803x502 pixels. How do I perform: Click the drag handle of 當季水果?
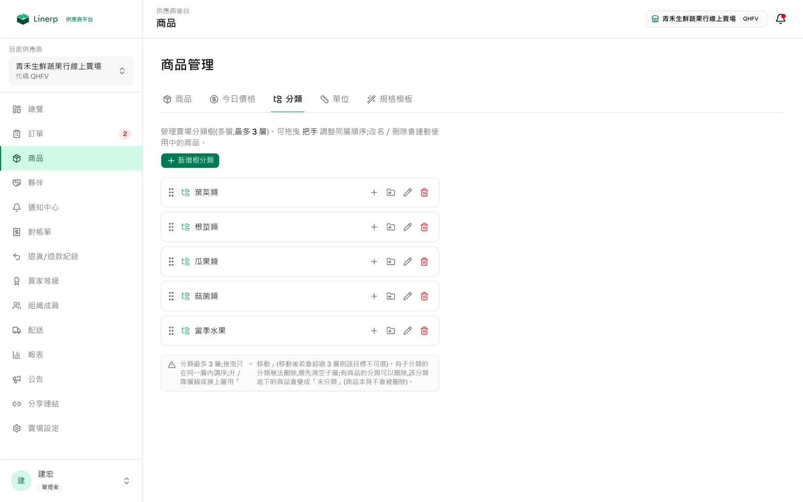tap(171, 331)
